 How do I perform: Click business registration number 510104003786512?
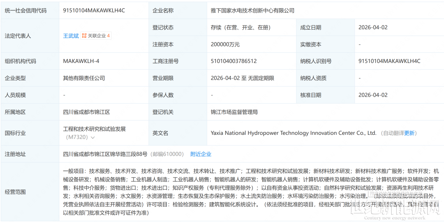pyautogui.click(x=234, y=61)
